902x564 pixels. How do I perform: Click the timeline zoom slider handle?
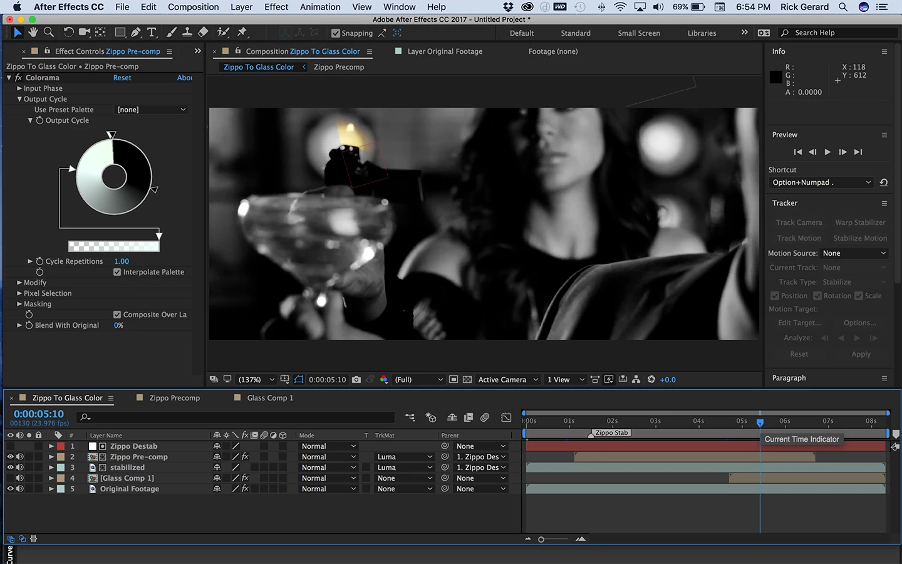[541, 540]
